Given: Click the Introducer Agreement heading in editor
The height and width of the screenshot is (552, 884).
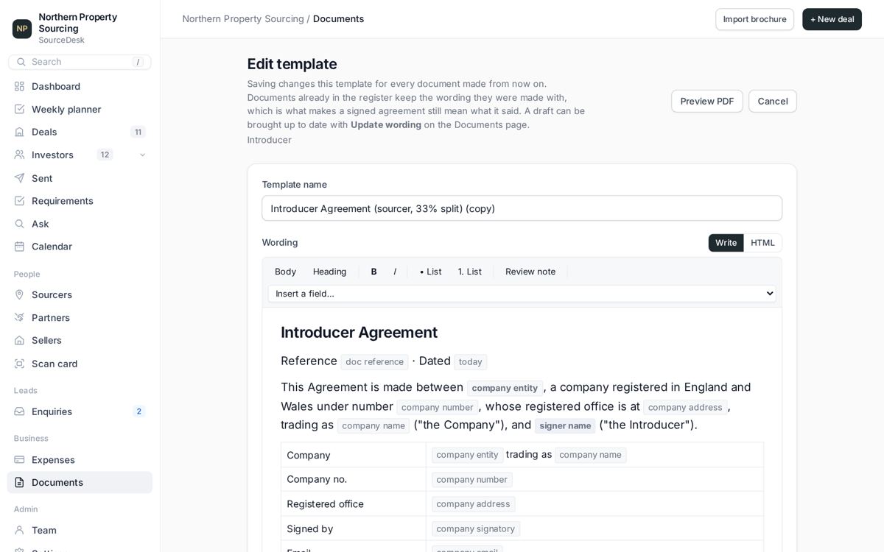Looking at the screenshot, I should point(359,333).
